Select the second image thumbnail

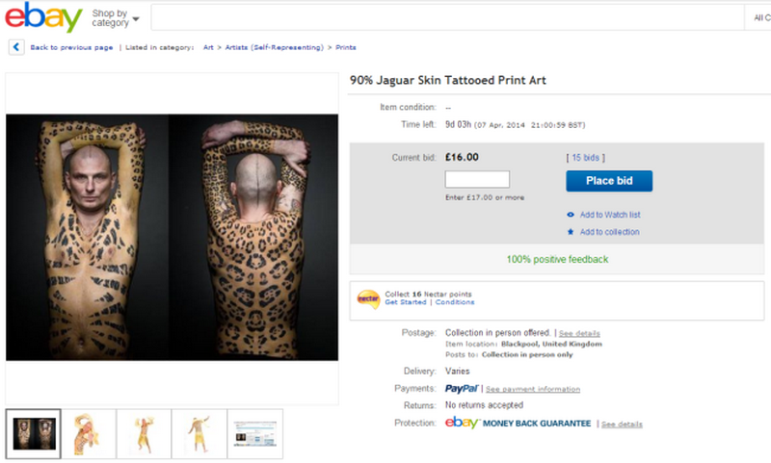pos(89,434)
